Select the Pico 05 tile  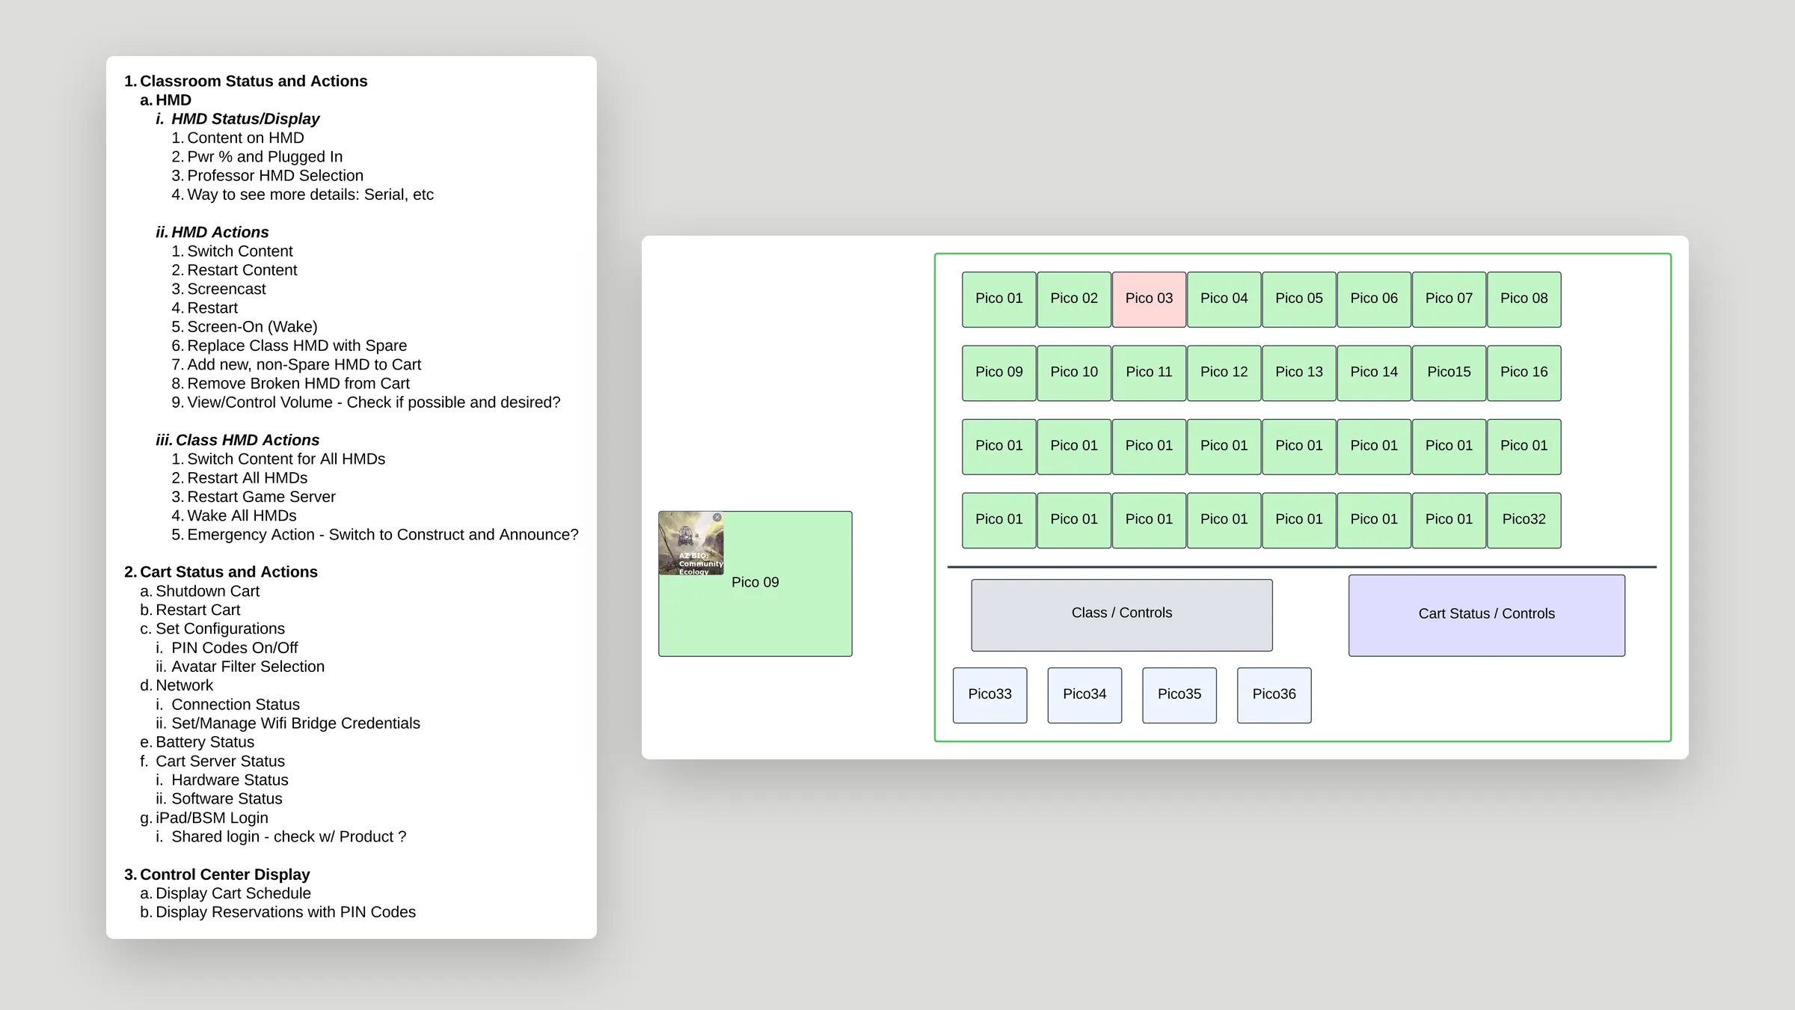(1299, 299)
